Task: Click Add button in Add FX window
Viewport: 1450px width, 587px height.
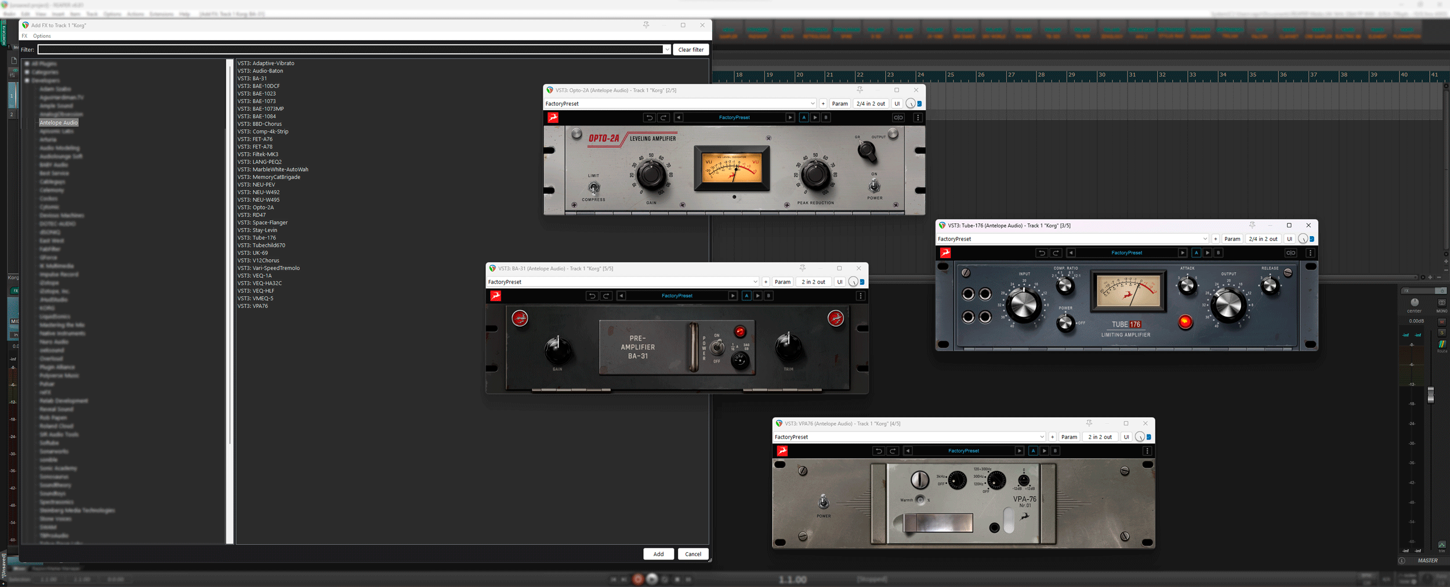Action: (658, 554)
